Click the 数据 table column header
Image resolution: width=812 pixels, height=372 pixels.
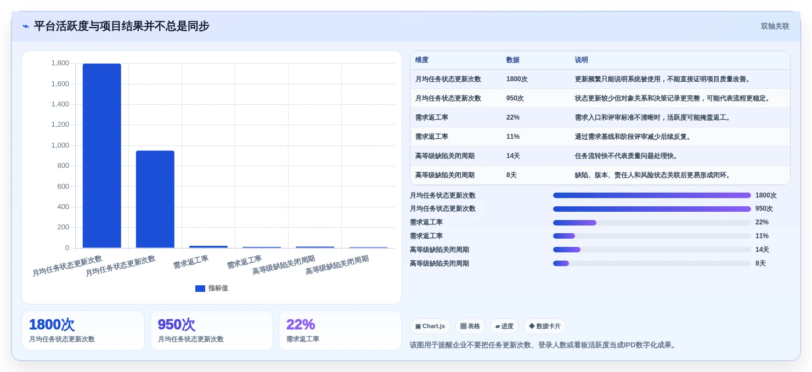[513, 60]
